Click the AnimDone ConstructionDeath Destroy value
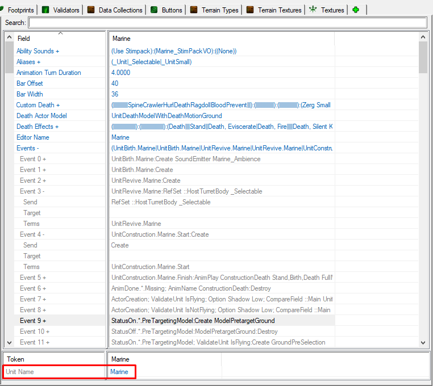433x386 pixels. point(191,288)
